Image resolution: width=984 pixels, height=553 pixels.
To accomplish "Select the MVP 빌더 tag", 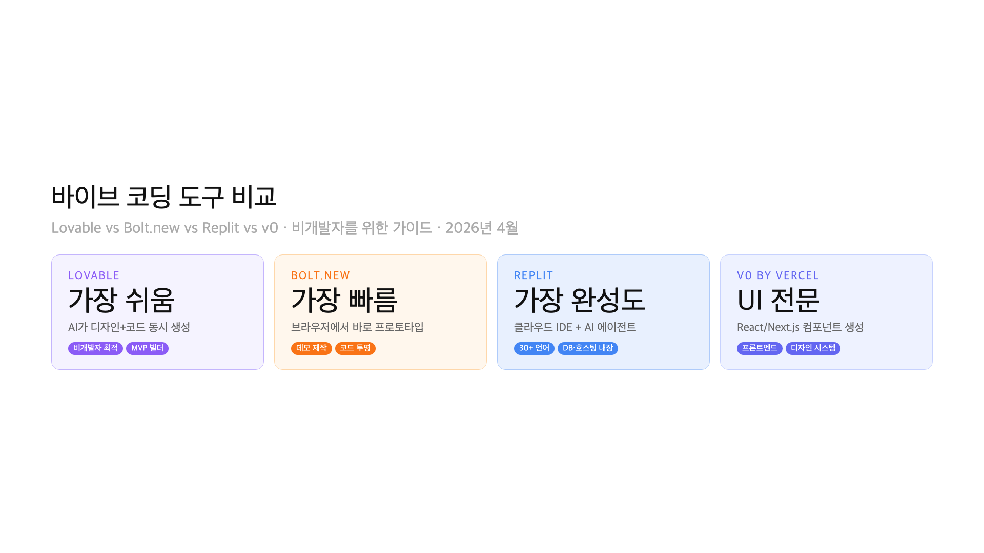I will 147,348.
